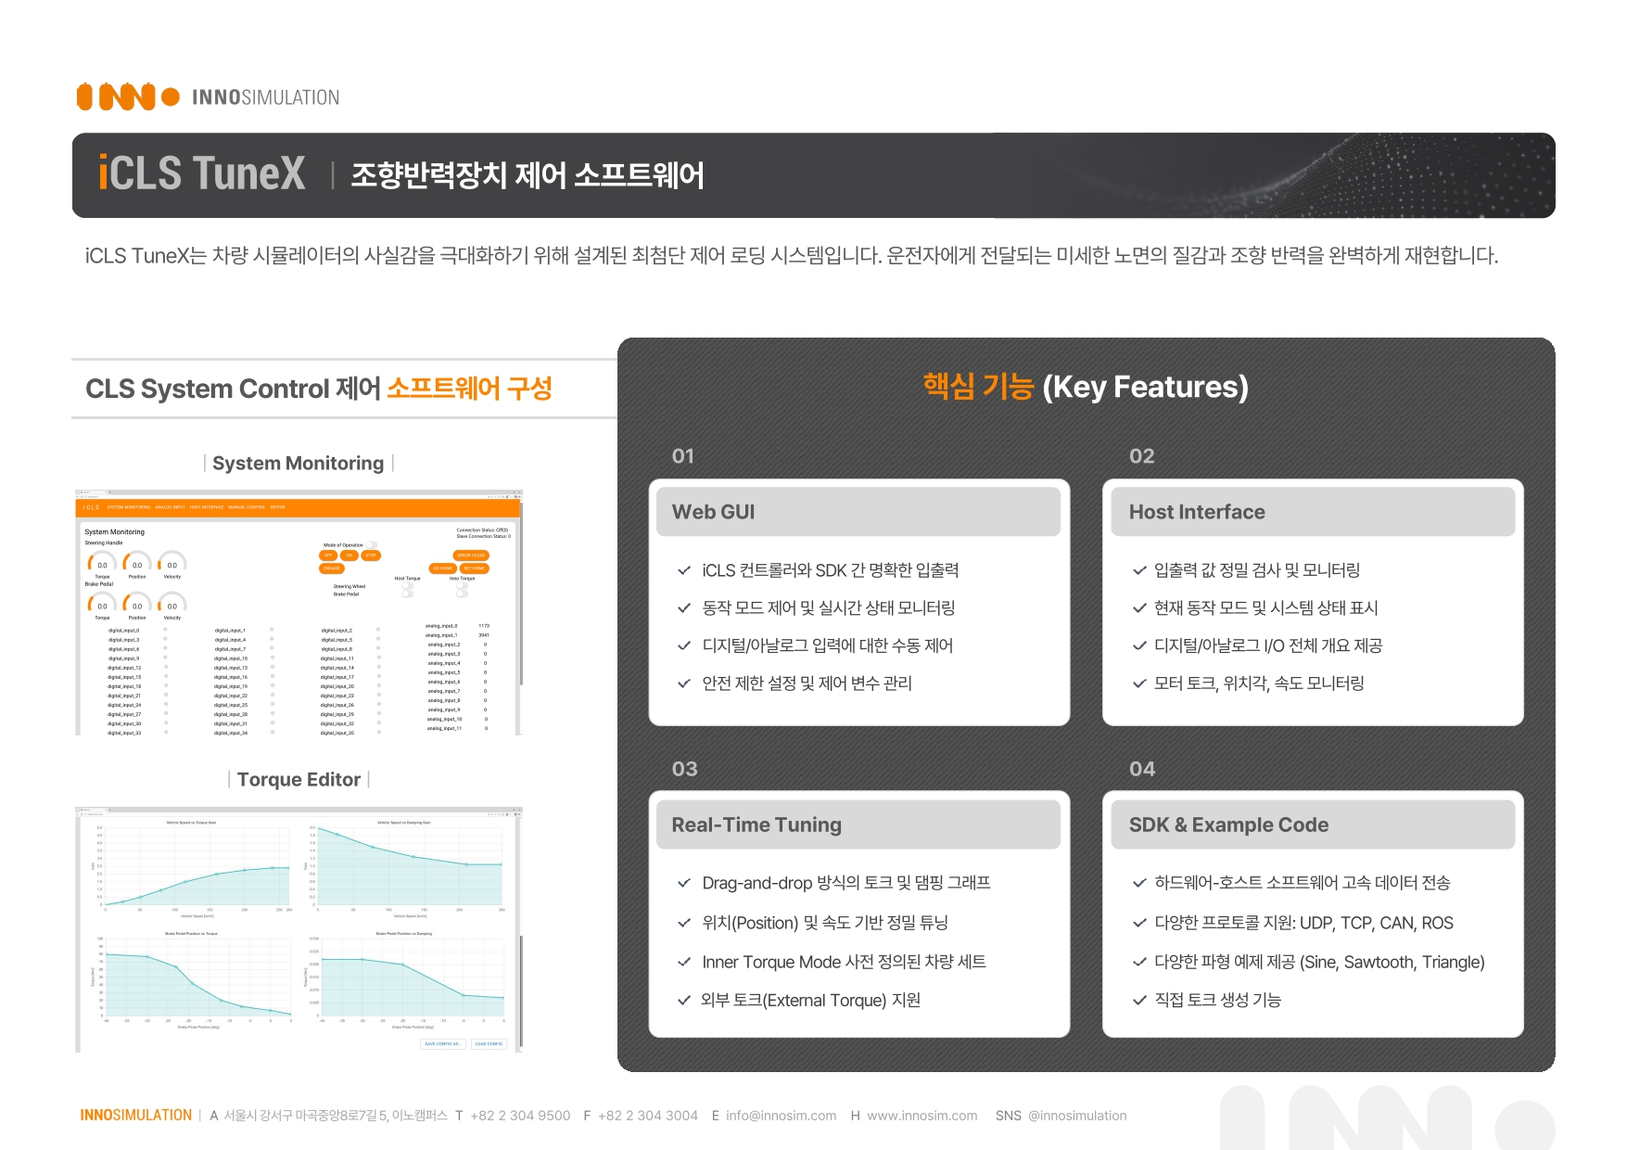Click the Brake Pedal Position vs Torque chart
The height and width of the screenshot is (1150, 1627).
tap(192, 979)
